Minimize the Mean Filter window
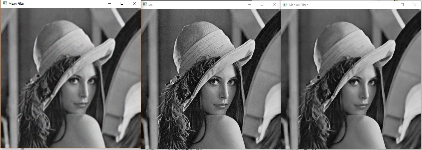The image size is (422, 150). [x=109, y=4]
